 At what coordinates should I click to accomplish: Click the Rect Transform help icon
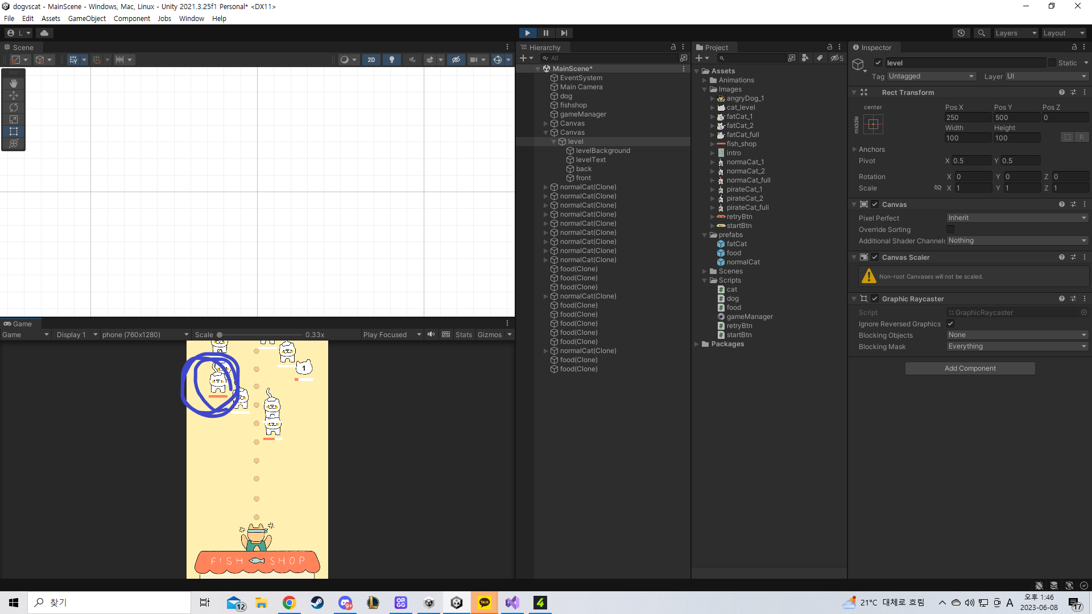[1061, 92]
